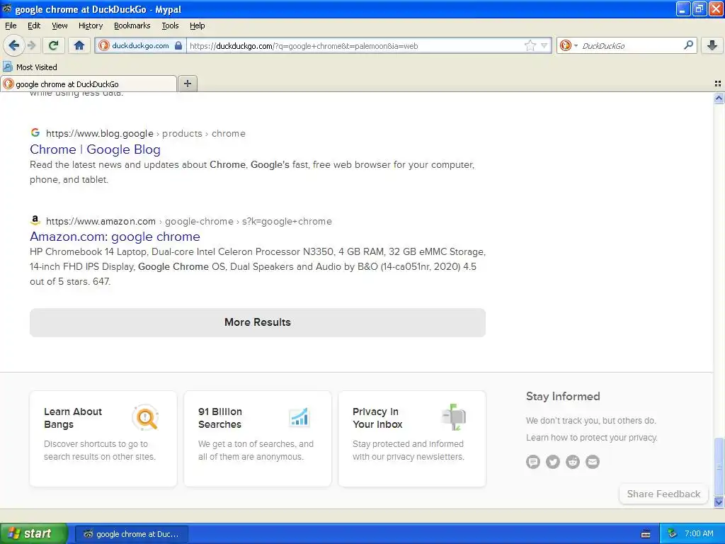Click the scrollbar up arrow
This screenshot has width=725, height=544.
click(x=719, y=98)
